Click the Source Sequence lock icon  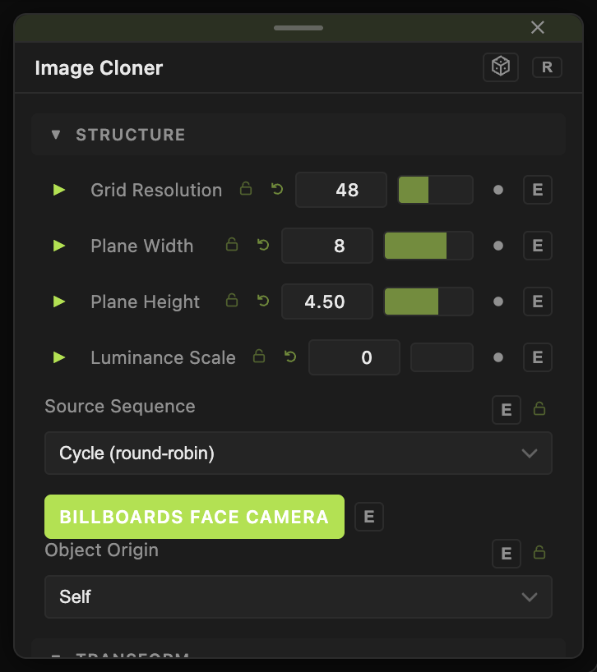pyautogui.click(x=539, y=409)
